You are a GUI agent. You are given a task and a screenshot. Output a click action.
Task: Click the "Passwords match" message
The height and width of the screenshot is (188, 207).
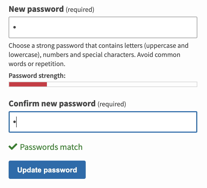coord(51,147)
